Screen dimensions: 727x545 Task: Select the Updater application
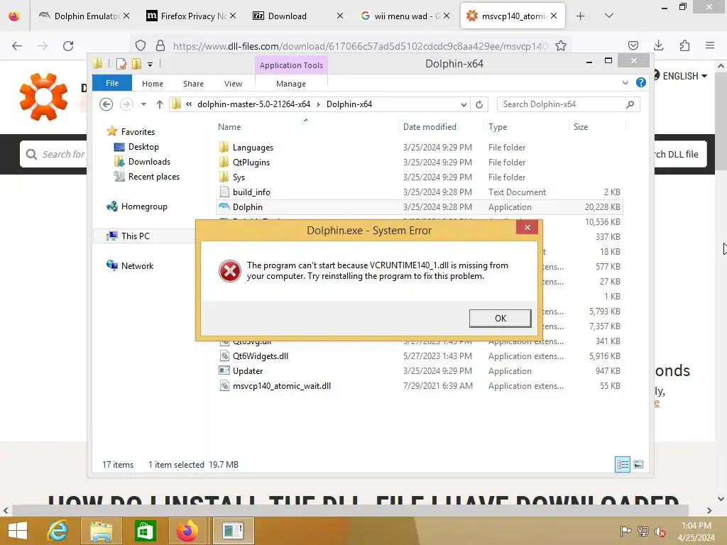point(248,370)
